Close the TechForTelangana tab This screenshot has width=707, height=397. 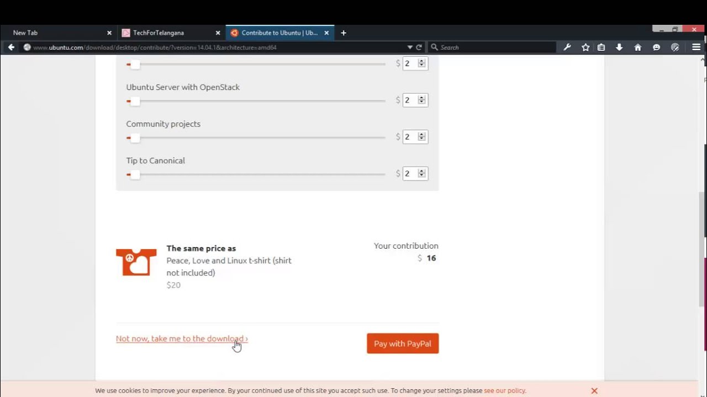pos(218,33)
